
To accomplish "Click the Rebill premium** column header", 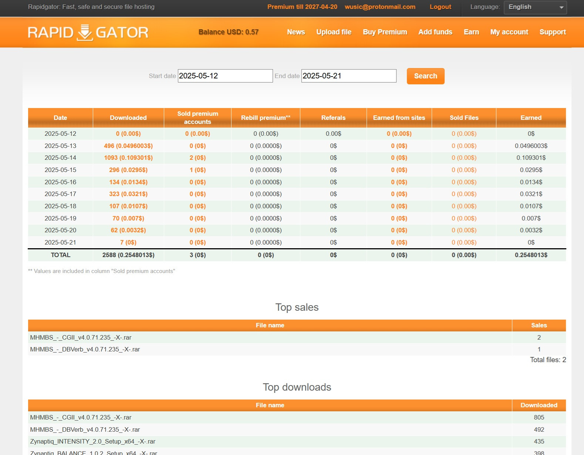I will [x=266, y=118].
